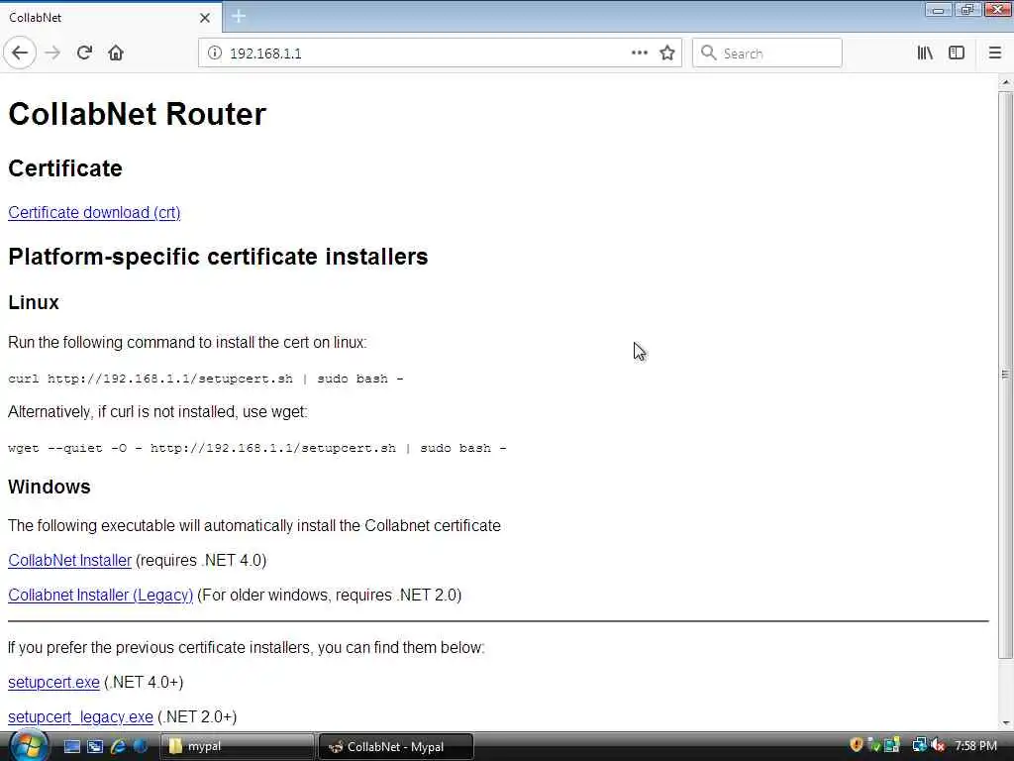Open the CollabNet Installer link
Viewport: 1014px width, 761px height.
(70, 561)
